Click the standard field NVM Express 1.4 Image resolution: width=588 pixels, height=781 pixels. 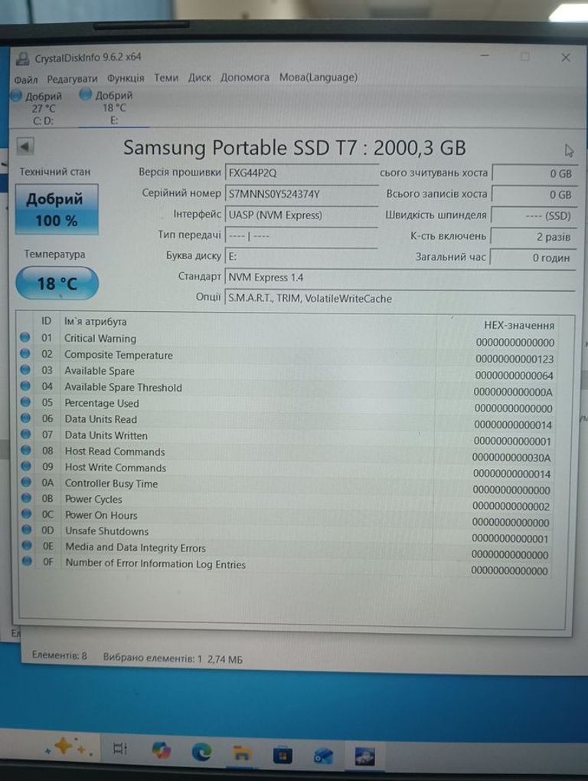[x=400, y=277]
